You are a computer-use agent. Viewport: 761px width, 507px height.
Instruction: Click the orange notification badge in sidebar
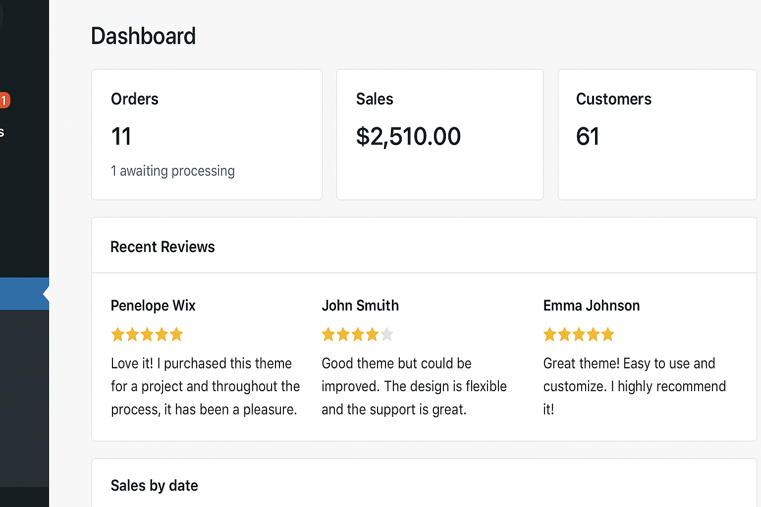4,101
